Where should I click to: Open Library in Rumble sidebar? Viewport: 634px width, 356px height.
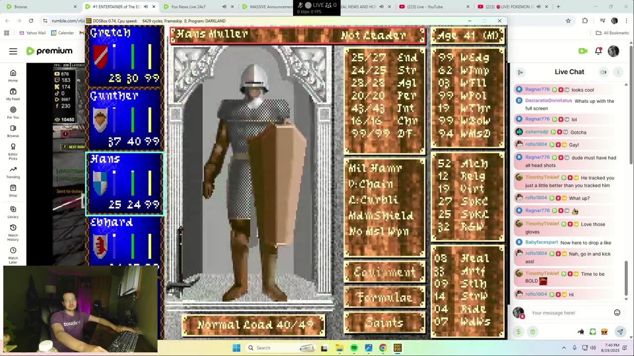(x=13, y=213)
